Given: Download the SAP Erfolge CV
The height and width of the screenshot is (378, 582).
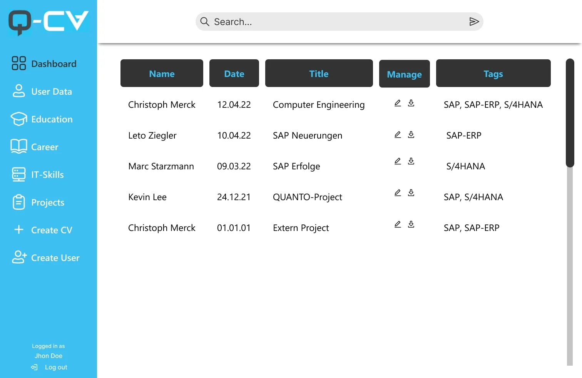Looking at the screenshot, I should 411,161.
